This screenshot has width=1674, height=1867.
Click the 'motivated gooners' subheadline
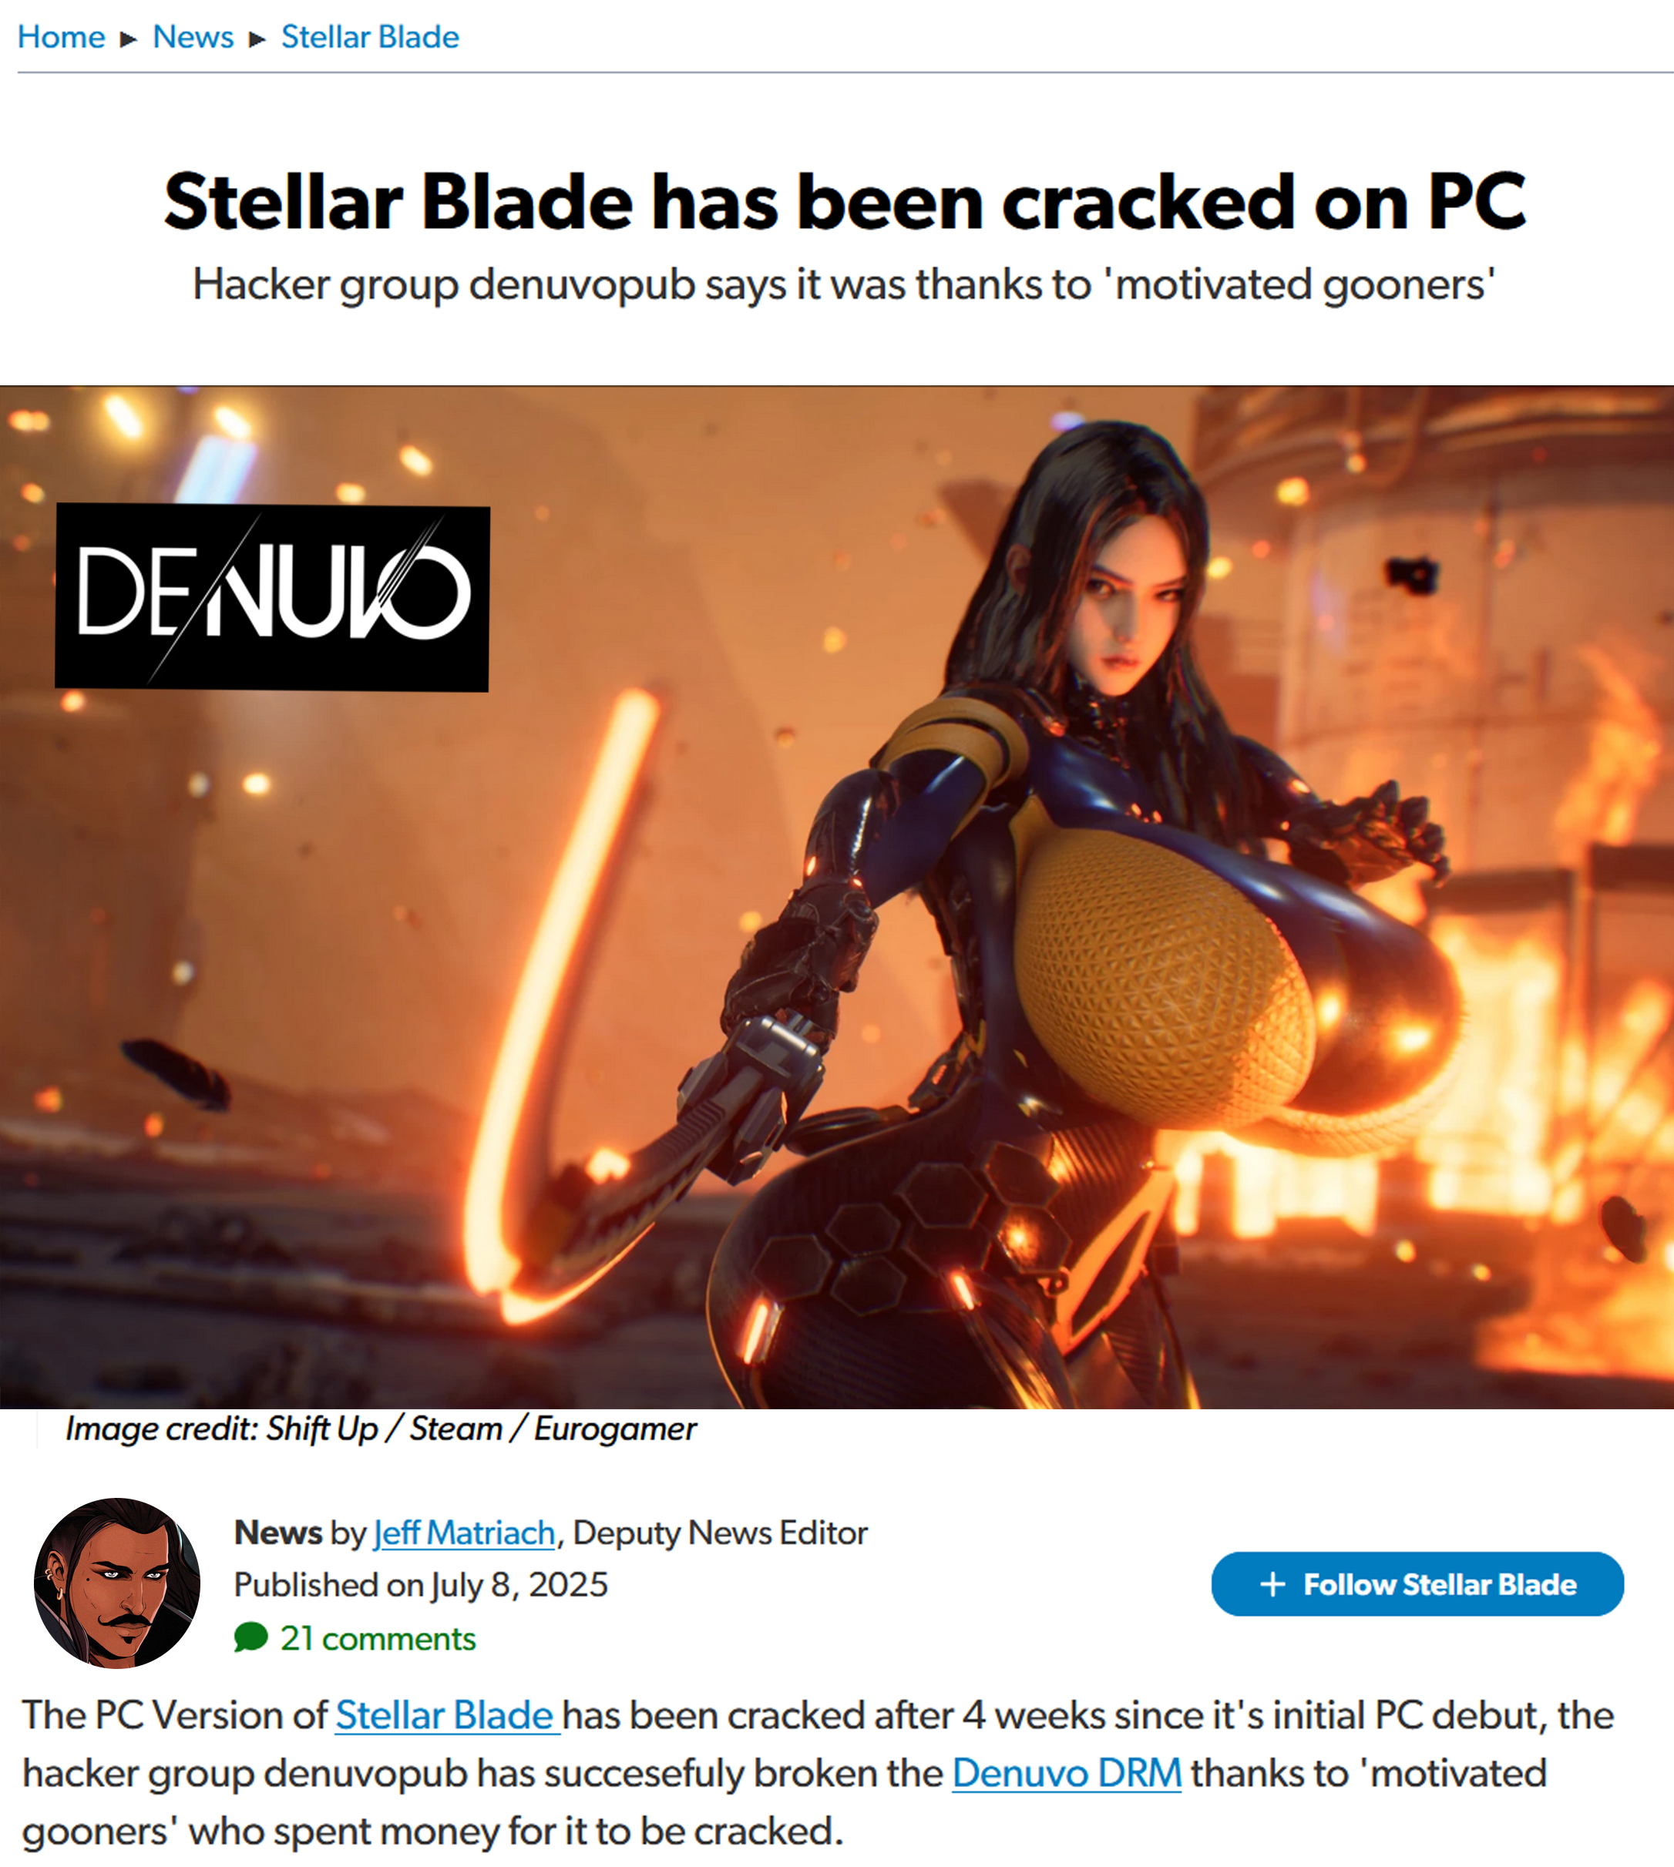(x=845, y=285)
